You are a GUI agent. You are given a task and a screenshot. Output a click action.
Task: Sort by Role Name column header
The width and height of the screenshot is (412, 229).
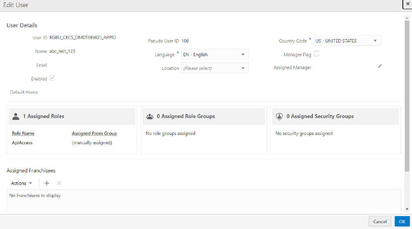pos(23,134)
